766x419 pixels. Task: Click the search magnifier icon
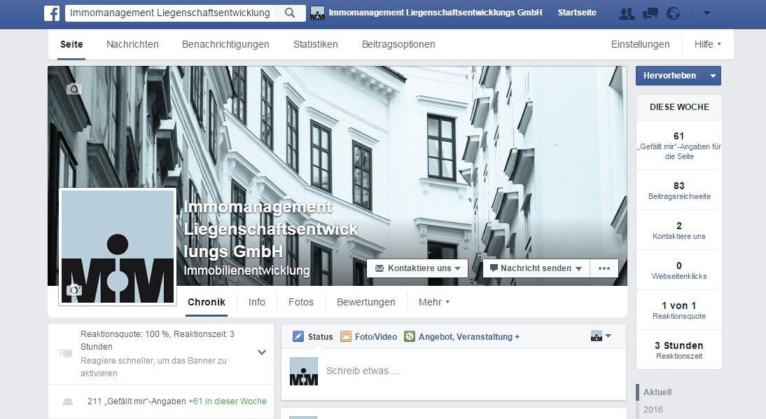[290, 13]
